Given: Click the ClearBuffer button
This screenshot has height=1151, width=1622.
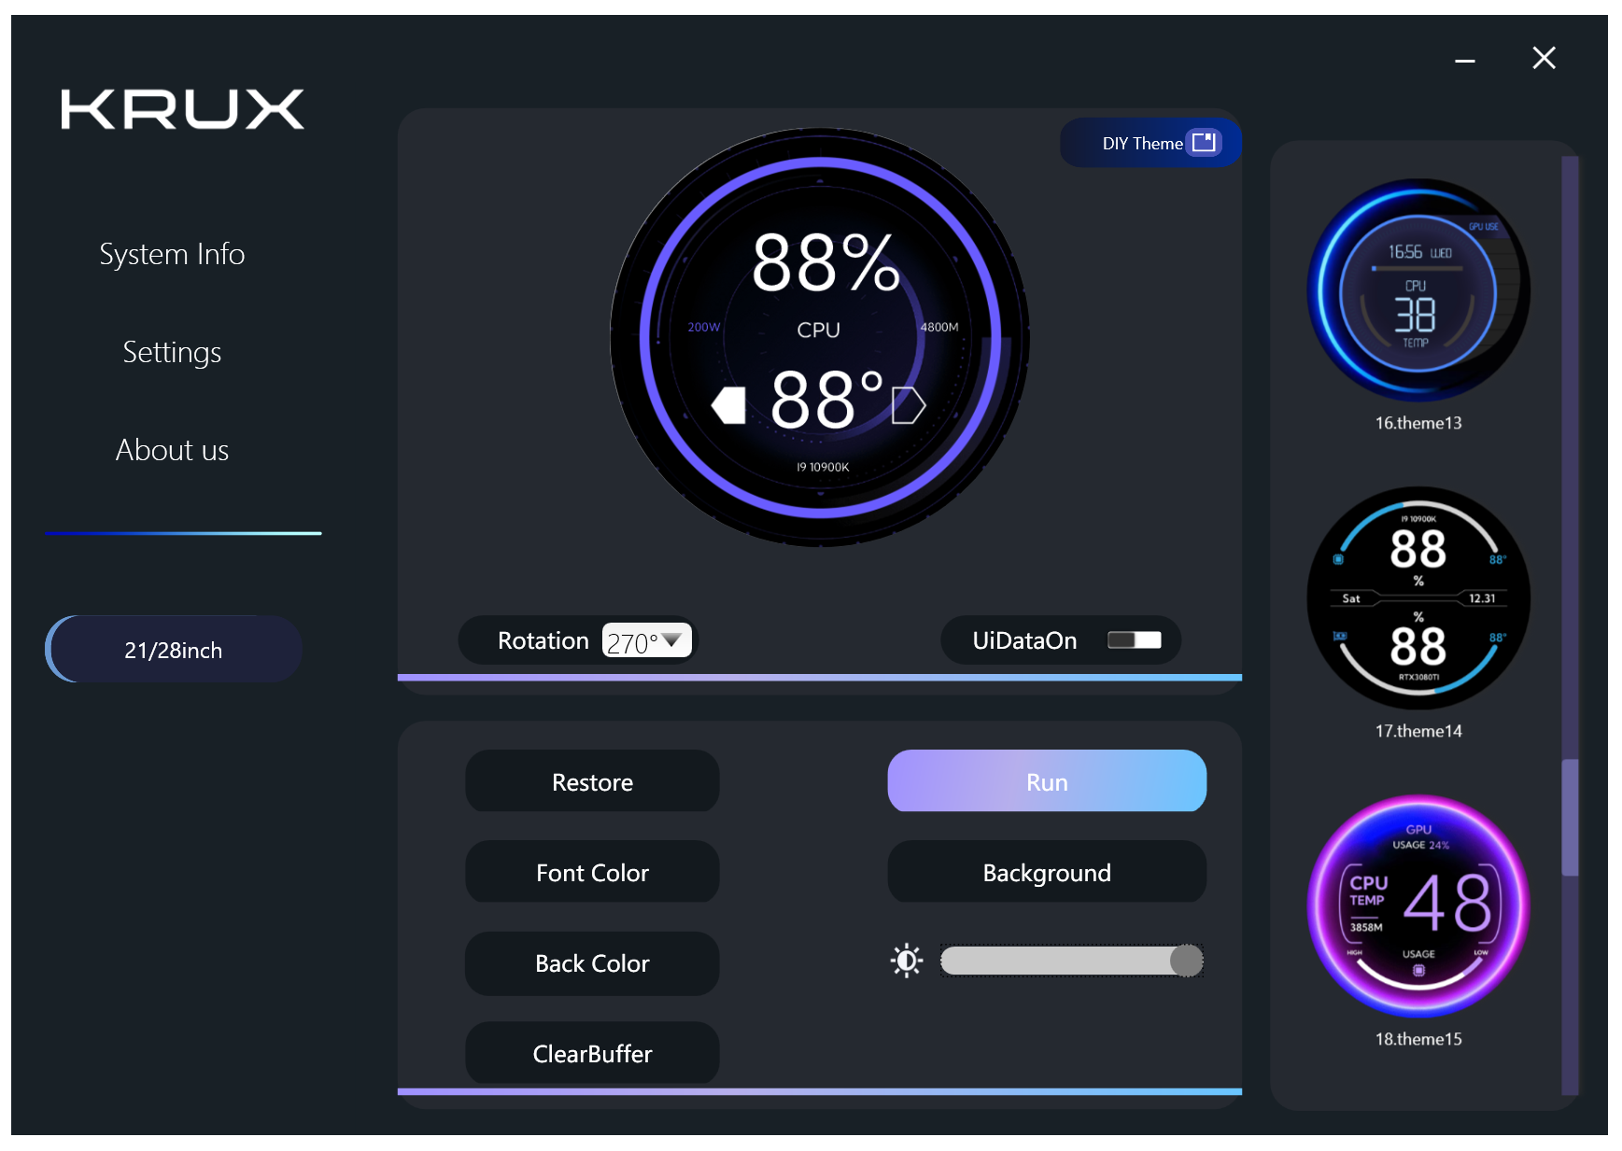Looking at the screenshot, I should [x=592, y=1054].
